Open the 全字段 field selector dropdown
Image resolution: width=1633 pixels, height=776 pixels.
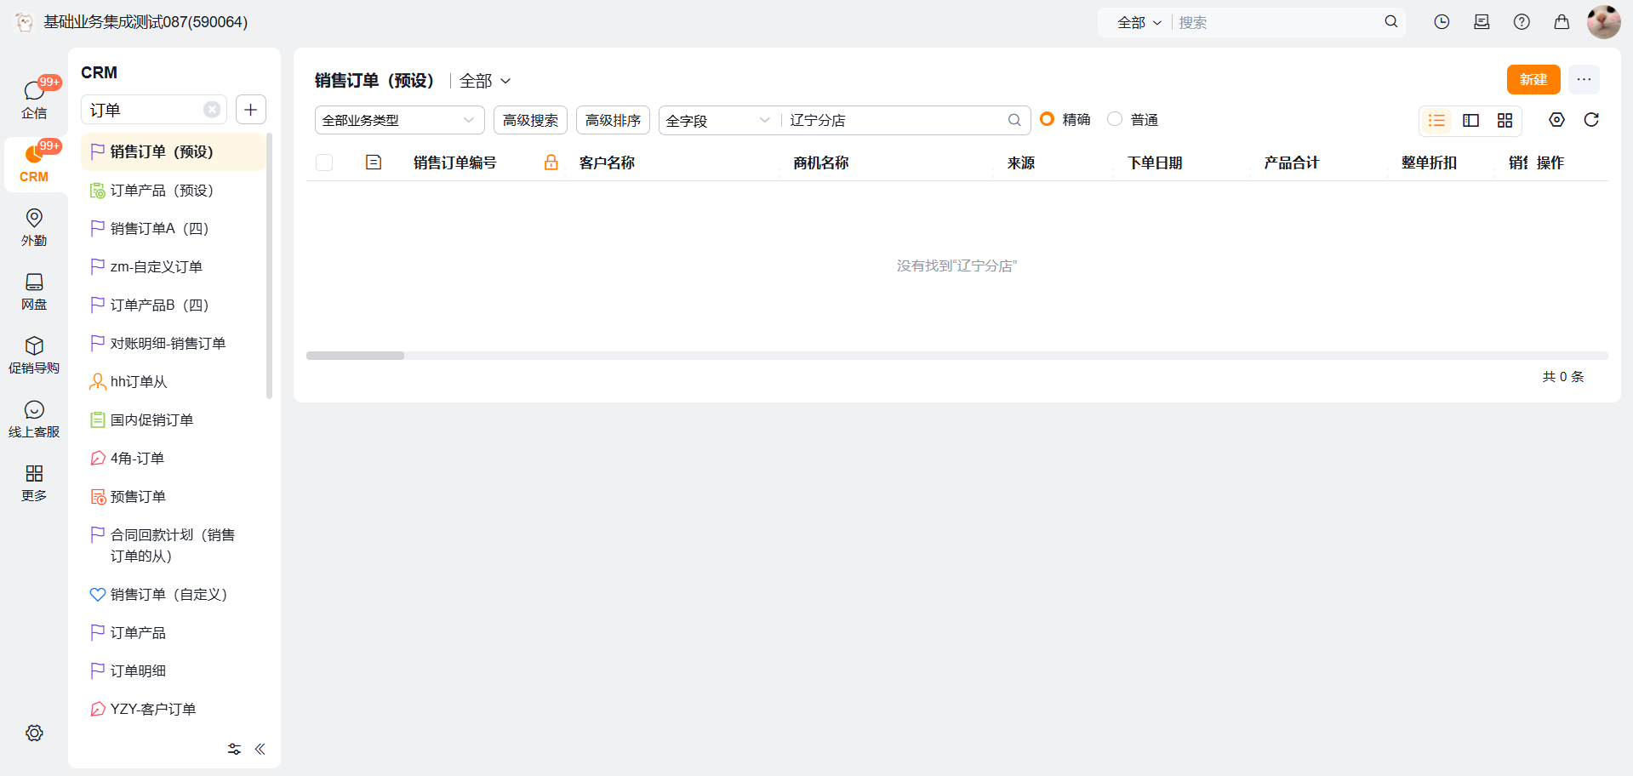click(717, 121)
